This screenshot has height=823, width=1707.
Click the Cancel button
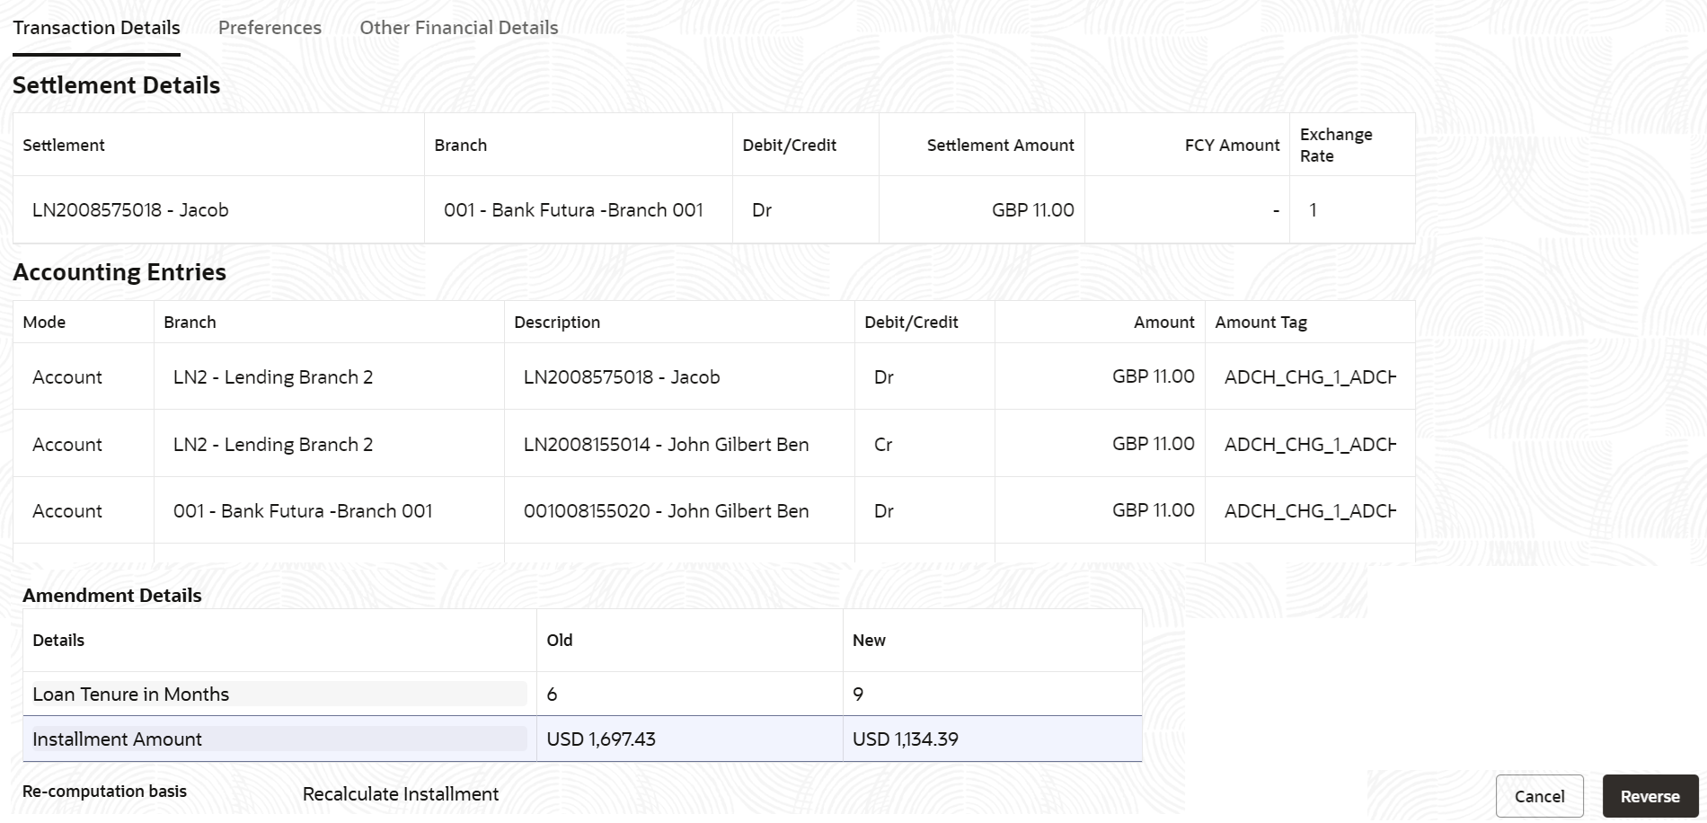pyautogui.click(x=1539, y=796)
